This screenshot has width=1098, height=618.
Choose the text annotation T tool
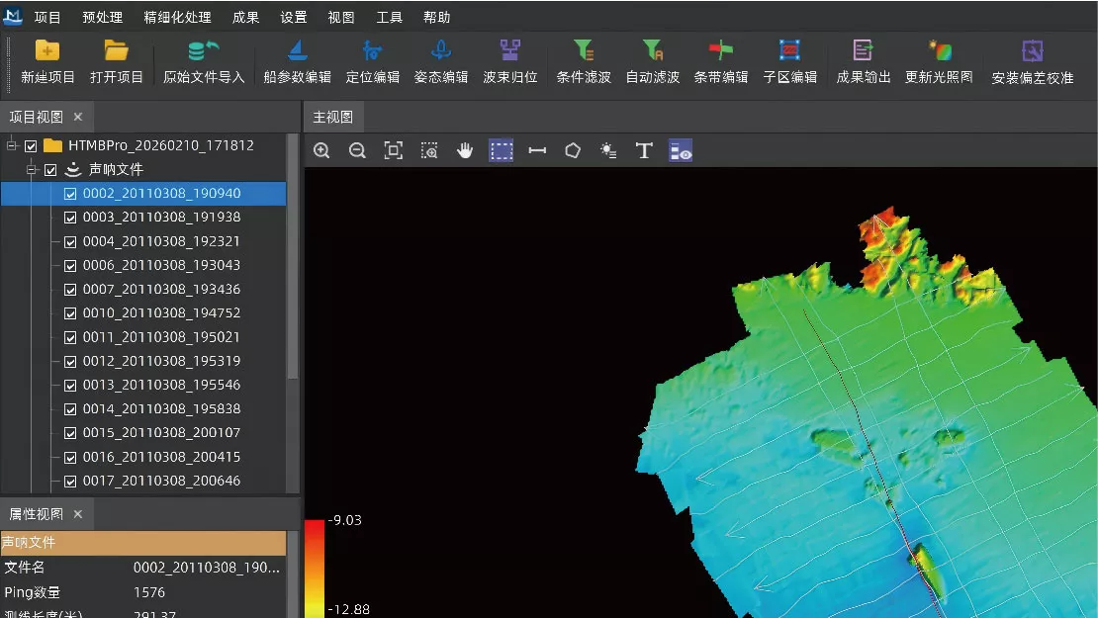click(x=644, y=150)
